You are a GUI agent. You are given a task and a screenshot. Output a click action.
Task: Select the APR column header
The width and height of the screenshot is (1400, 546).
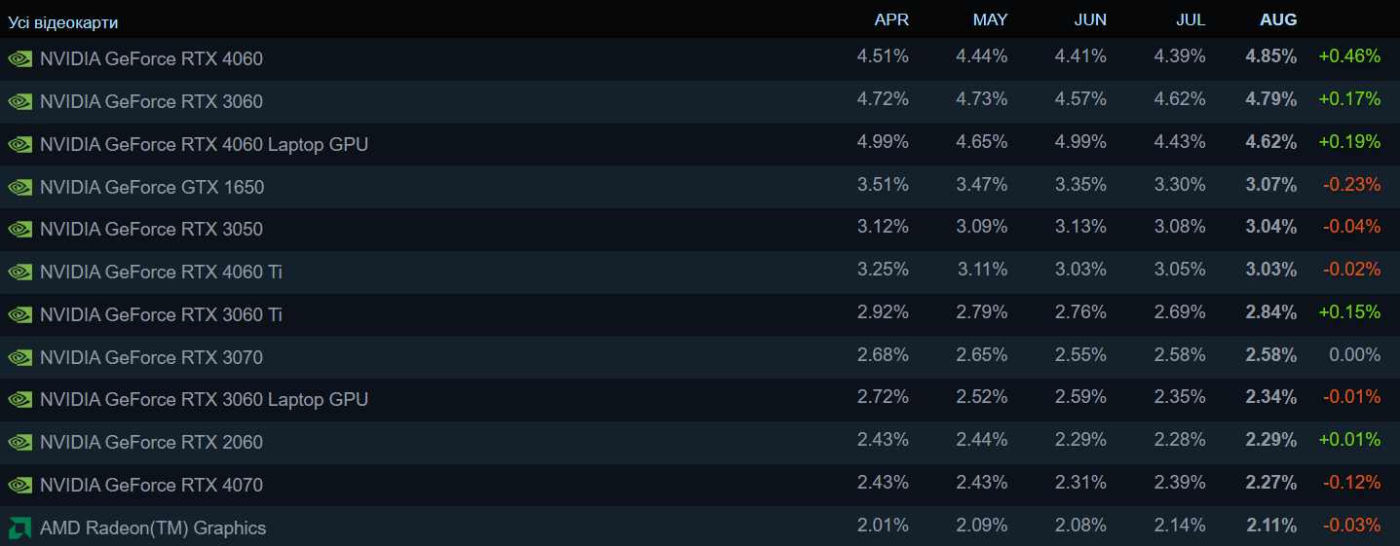coord(891,19)
